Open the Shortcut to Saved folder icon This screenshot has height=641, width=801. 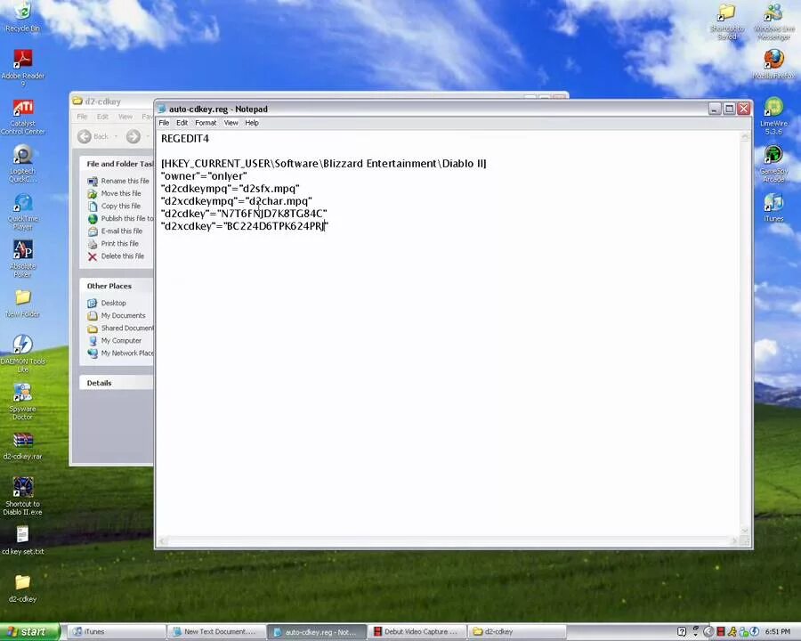pos(727,20)
